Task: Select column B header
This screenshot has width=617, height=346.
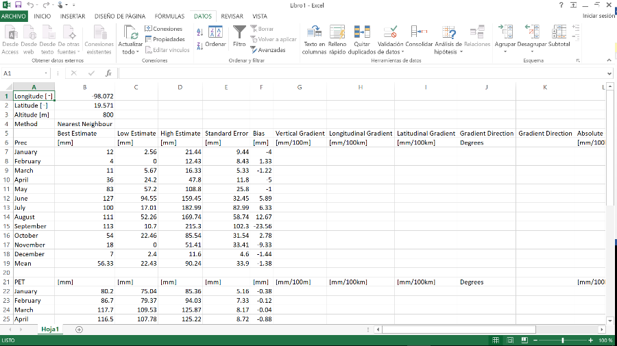Action: (x=84, y=87)
